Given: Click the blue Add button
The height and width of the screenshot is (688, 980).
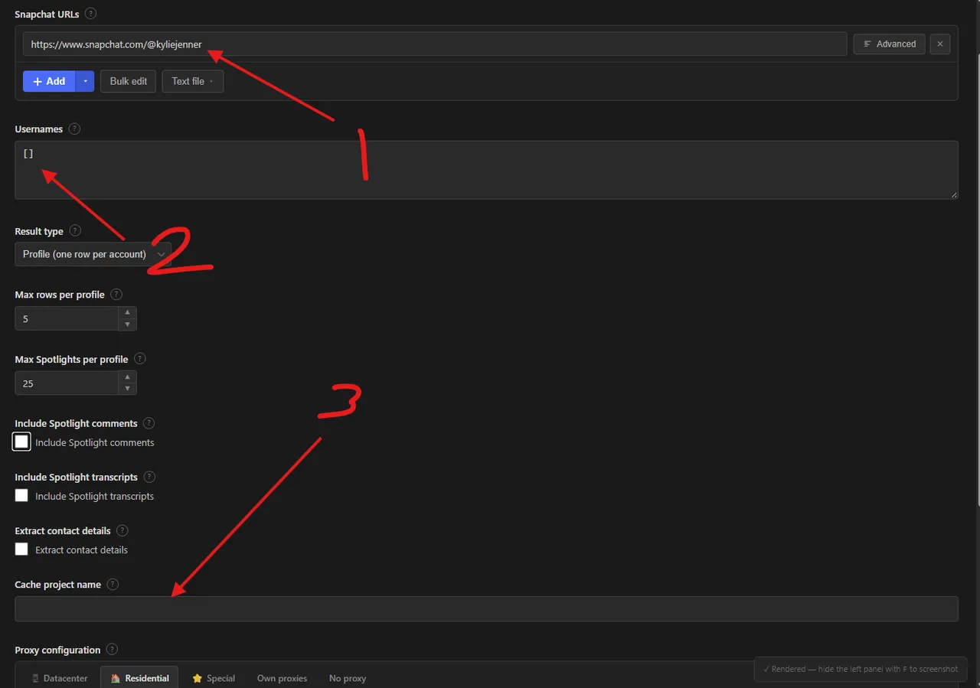Looking at the screenshot, I should point(49,81).
